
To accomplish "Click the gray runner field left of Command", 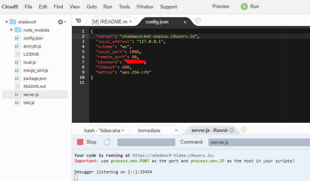I will [x=146, y=142].
